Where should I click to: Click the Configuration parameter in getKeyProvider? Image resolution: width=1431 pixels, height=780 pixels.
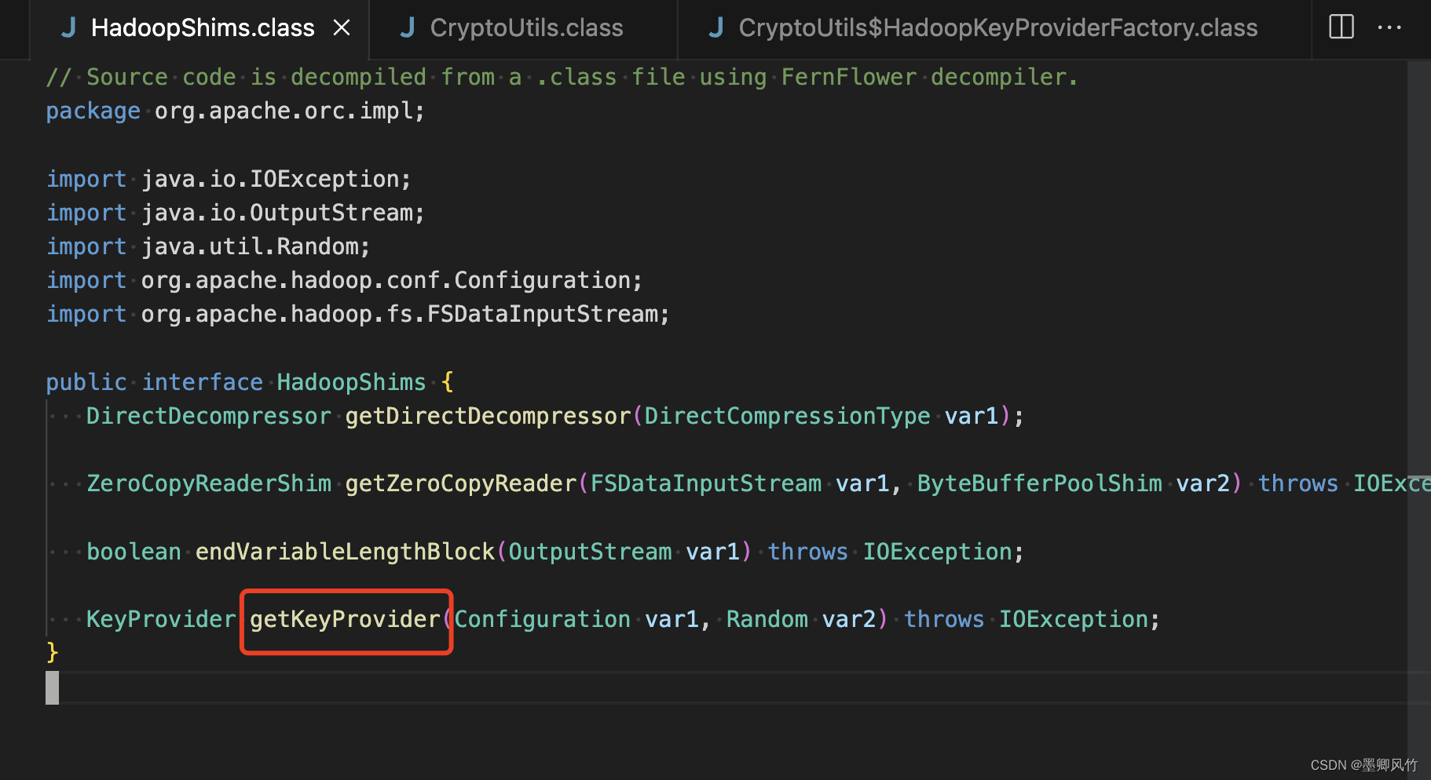tap(542, 619)
